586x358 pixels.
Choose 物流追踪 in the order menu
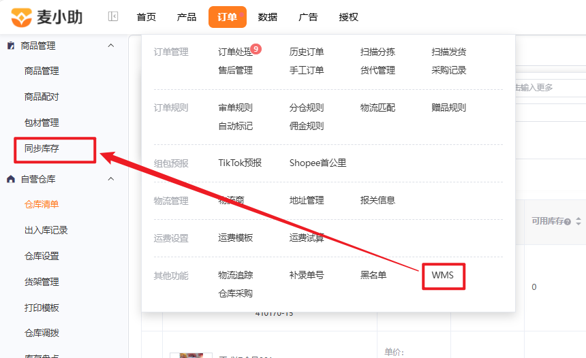point(236,275)
